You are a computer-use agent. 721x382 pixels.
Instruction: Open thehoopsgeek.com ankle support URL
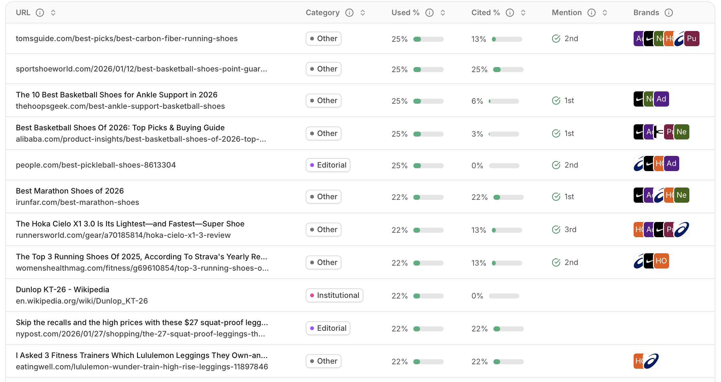coord(120,106)
